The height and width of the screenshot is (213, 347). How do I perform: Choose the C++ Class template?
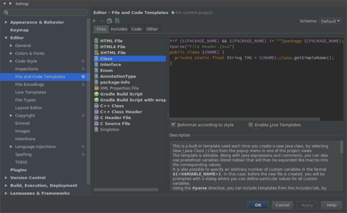[112, 106]
